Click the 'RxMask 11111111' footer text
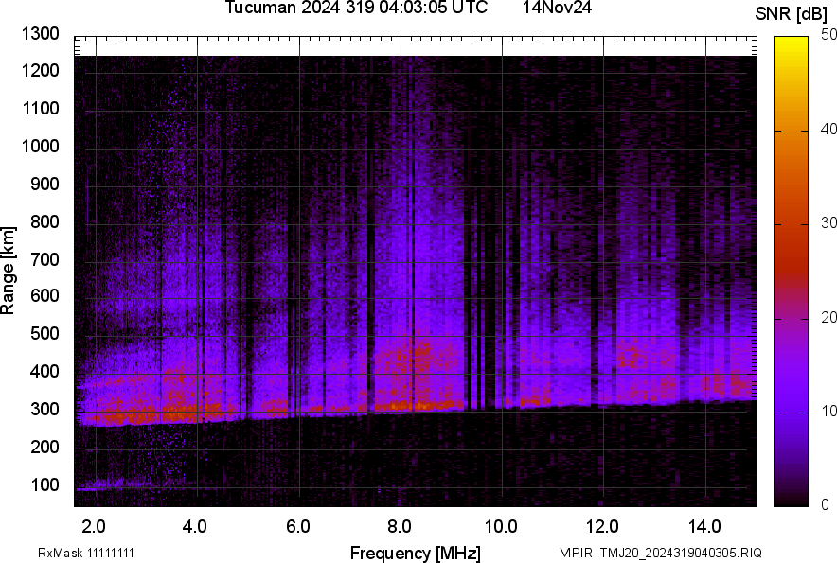 tap(86, 553)
